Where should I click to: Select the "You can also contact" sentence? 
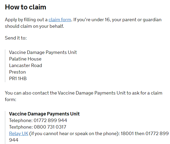83,93
